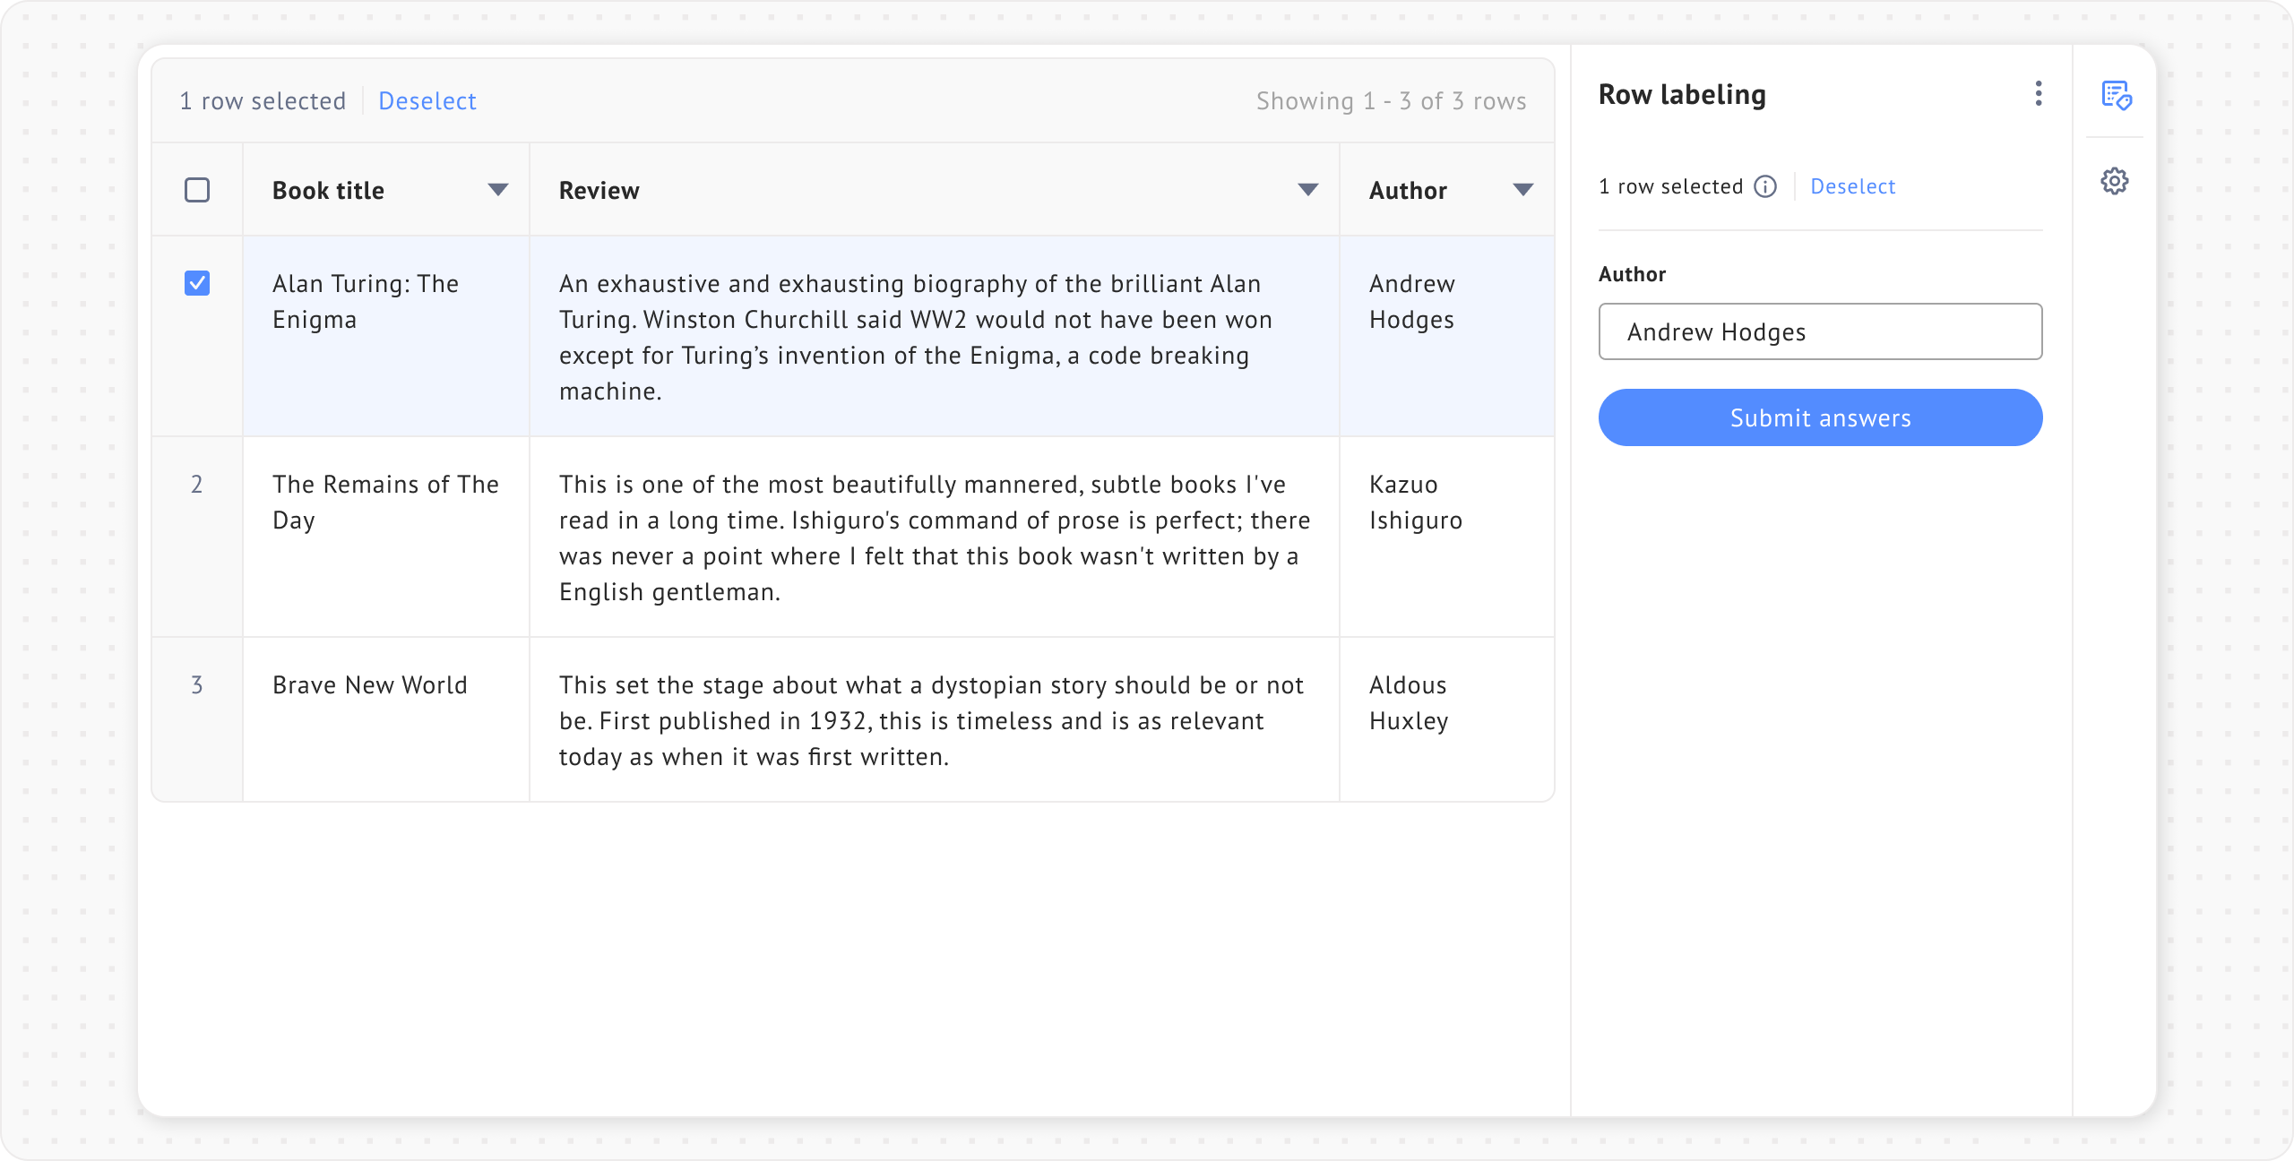The width and height of the screenshot is (2294, 1161).
Task: Click the info icon beside row selected
Action: coord(1765,186)
